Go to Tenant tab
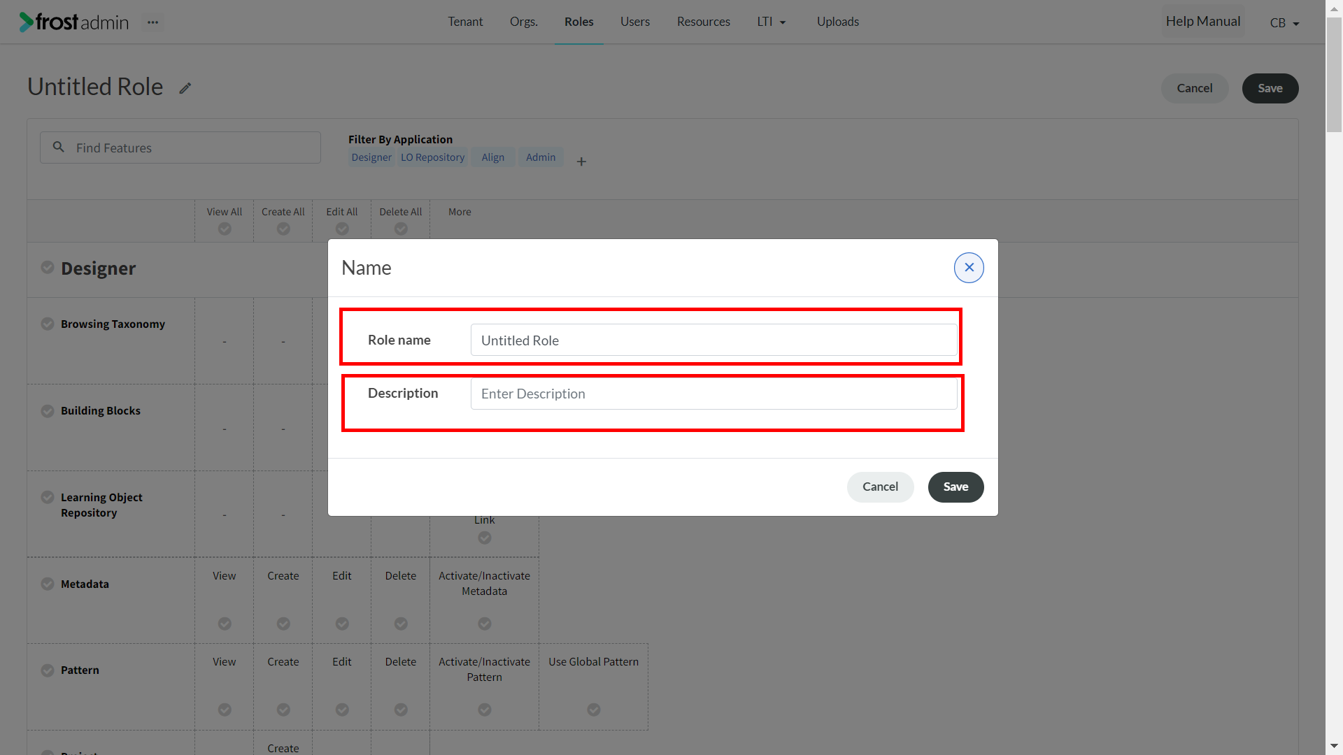 point(465,22)
